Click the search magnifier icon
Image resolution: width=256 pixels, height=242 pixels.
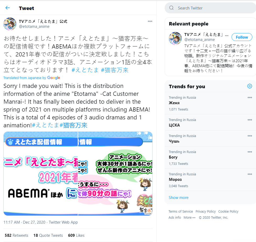click(171, 8)
